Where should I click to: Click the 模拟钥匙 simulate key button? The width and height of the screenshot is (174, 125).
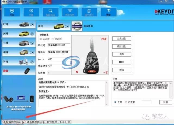tap(122, 46)
